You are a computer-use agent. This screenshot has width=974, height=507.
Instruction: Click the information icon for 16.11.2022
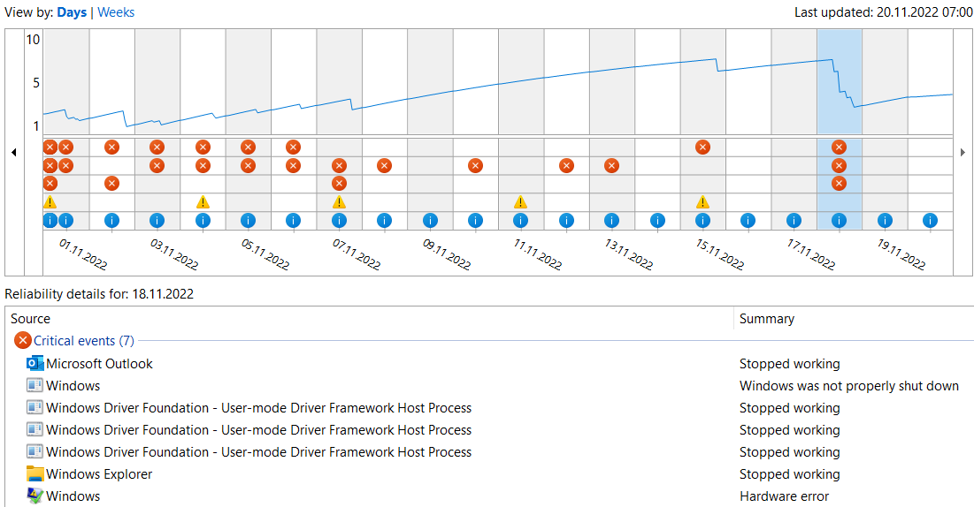pos(748,221)
